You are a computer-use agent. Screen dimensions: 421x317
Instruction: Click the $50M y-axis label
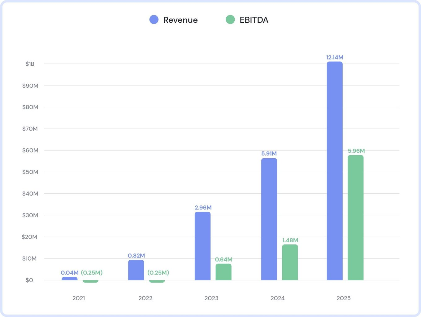(30, 172)
